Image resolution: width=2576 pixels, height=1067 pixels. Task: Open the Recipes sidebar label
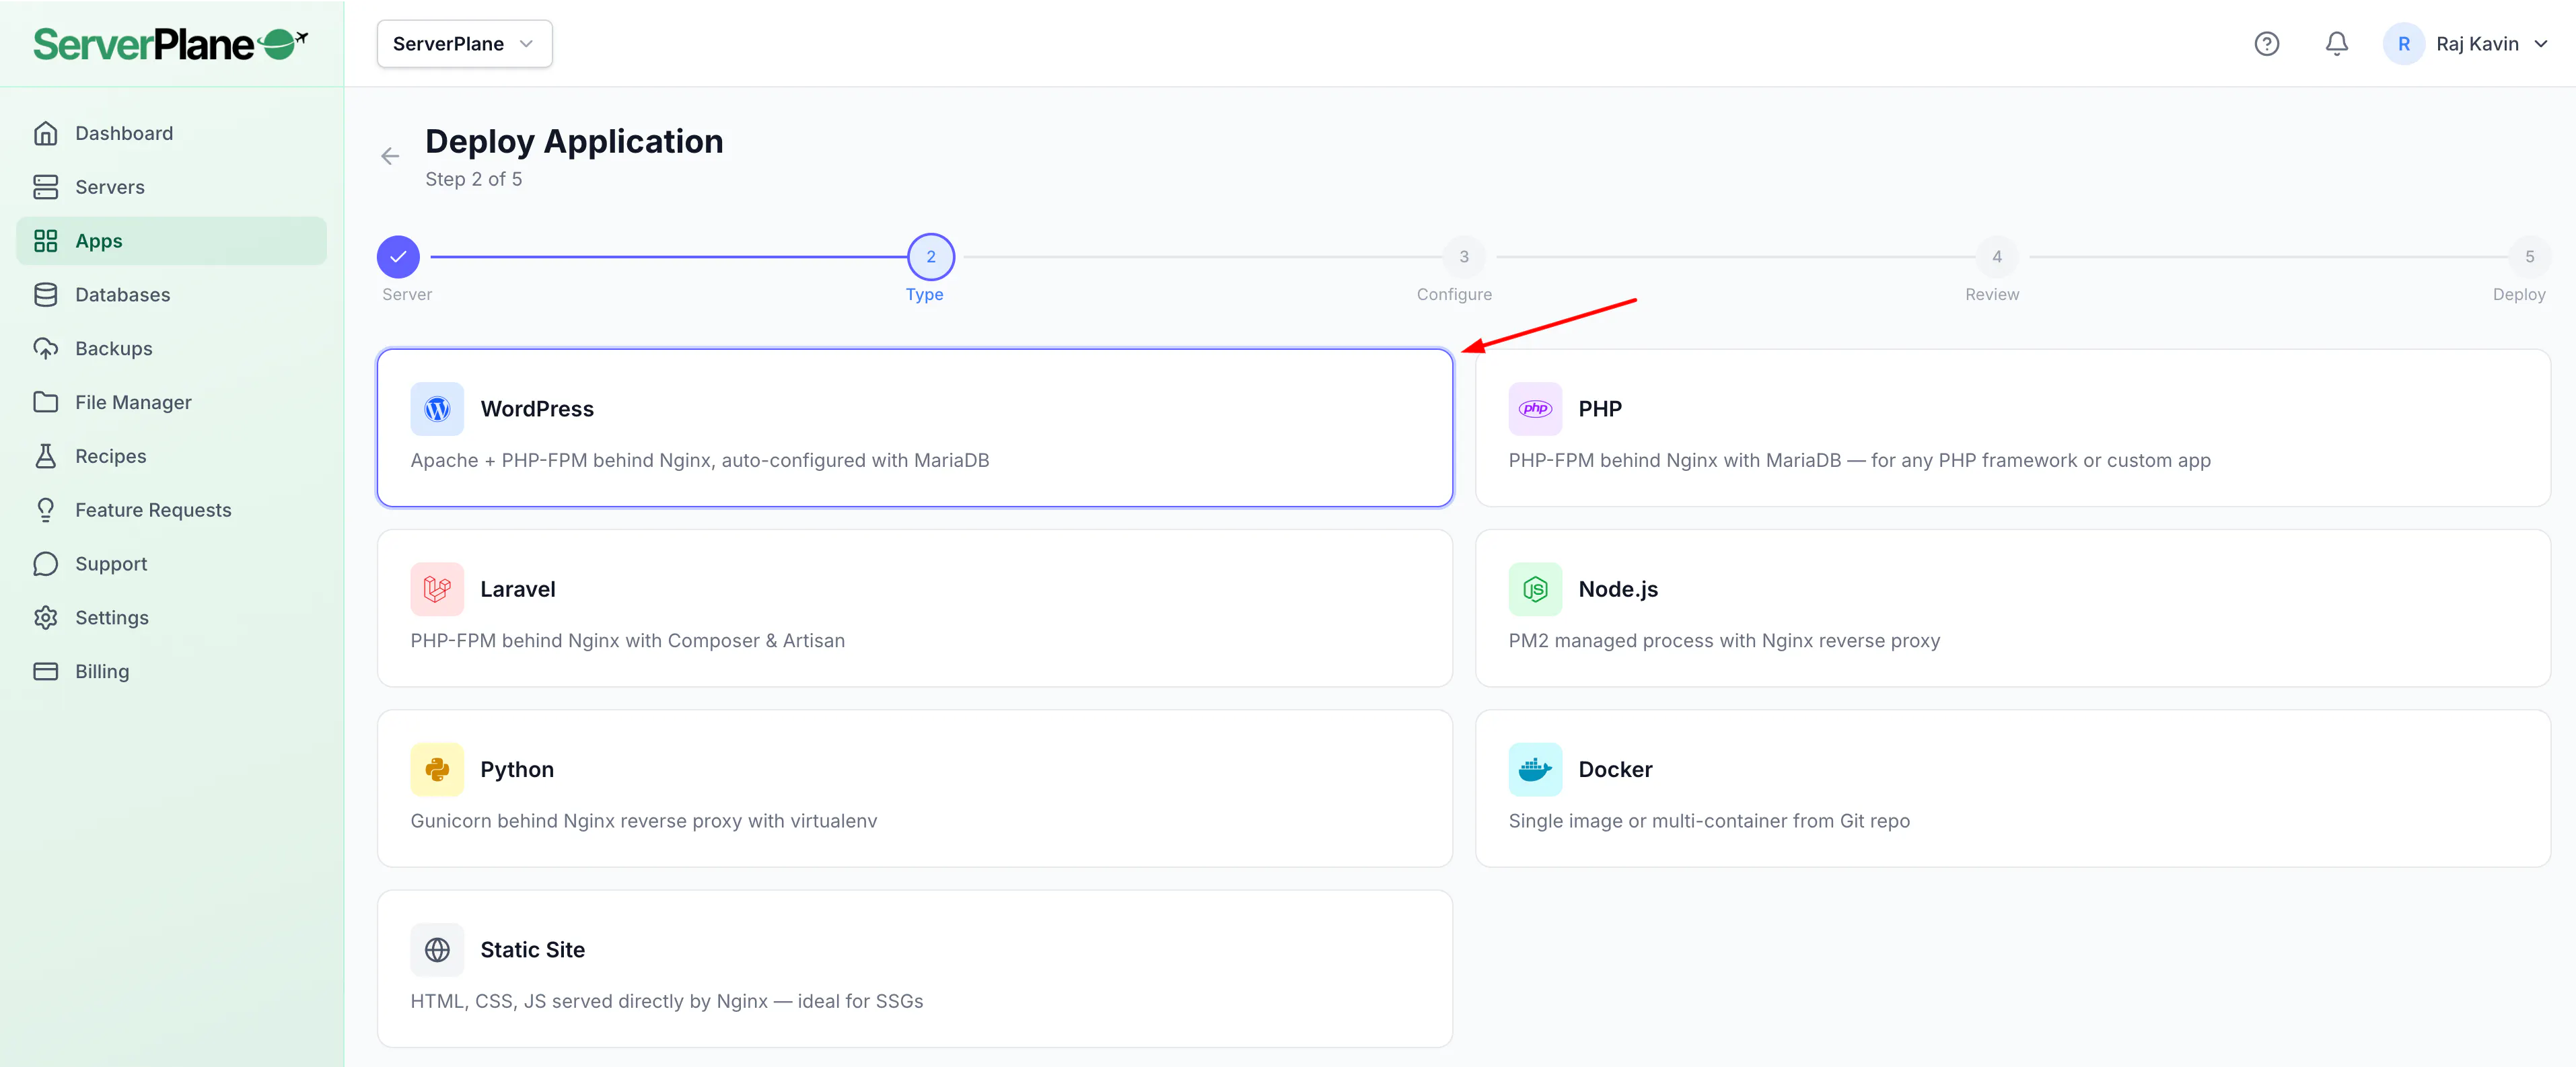111,456
